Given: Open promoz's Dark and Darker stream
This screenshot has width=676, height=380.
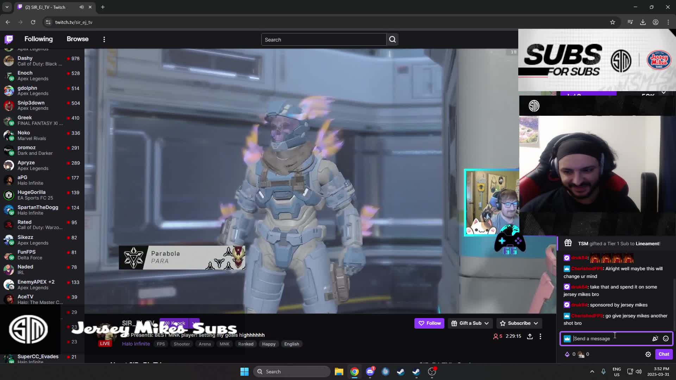Looking at the screenshot, I should coord(42,150).
